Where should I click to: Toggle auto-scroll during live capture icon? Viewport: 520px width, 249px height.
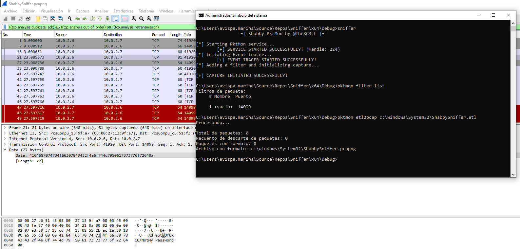click(115, 19)
